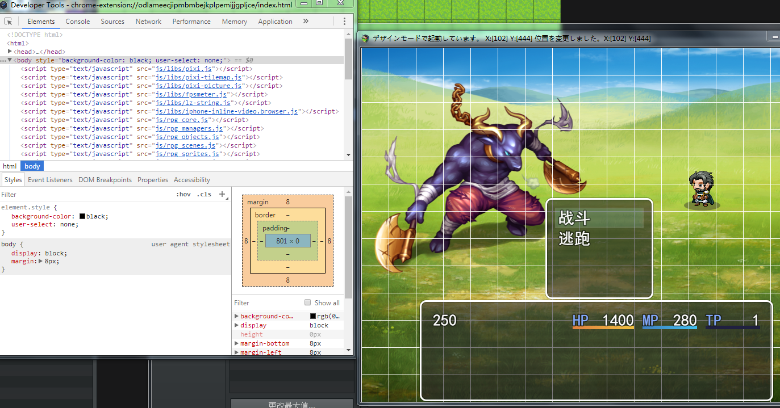The image size is (780, 408).
Task: Switch to DOM Breakpoints pane
Action: [105, 180]
